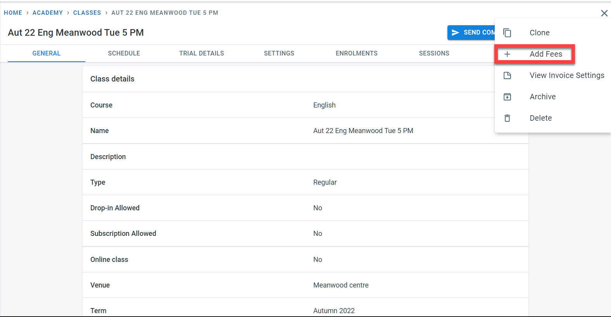
Task: Click the paper plane send icon
Action: tap(456, 33)
